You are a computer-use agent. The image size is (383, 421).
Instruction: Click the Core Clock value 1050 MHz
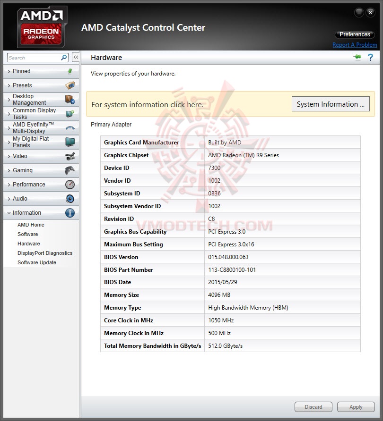(x=221, y=320)
